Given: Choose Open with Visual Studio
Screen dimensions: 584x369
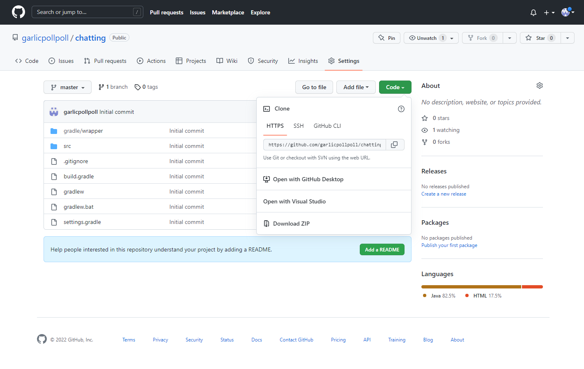Looking at the screenshot, I should [x=334, y=201].
